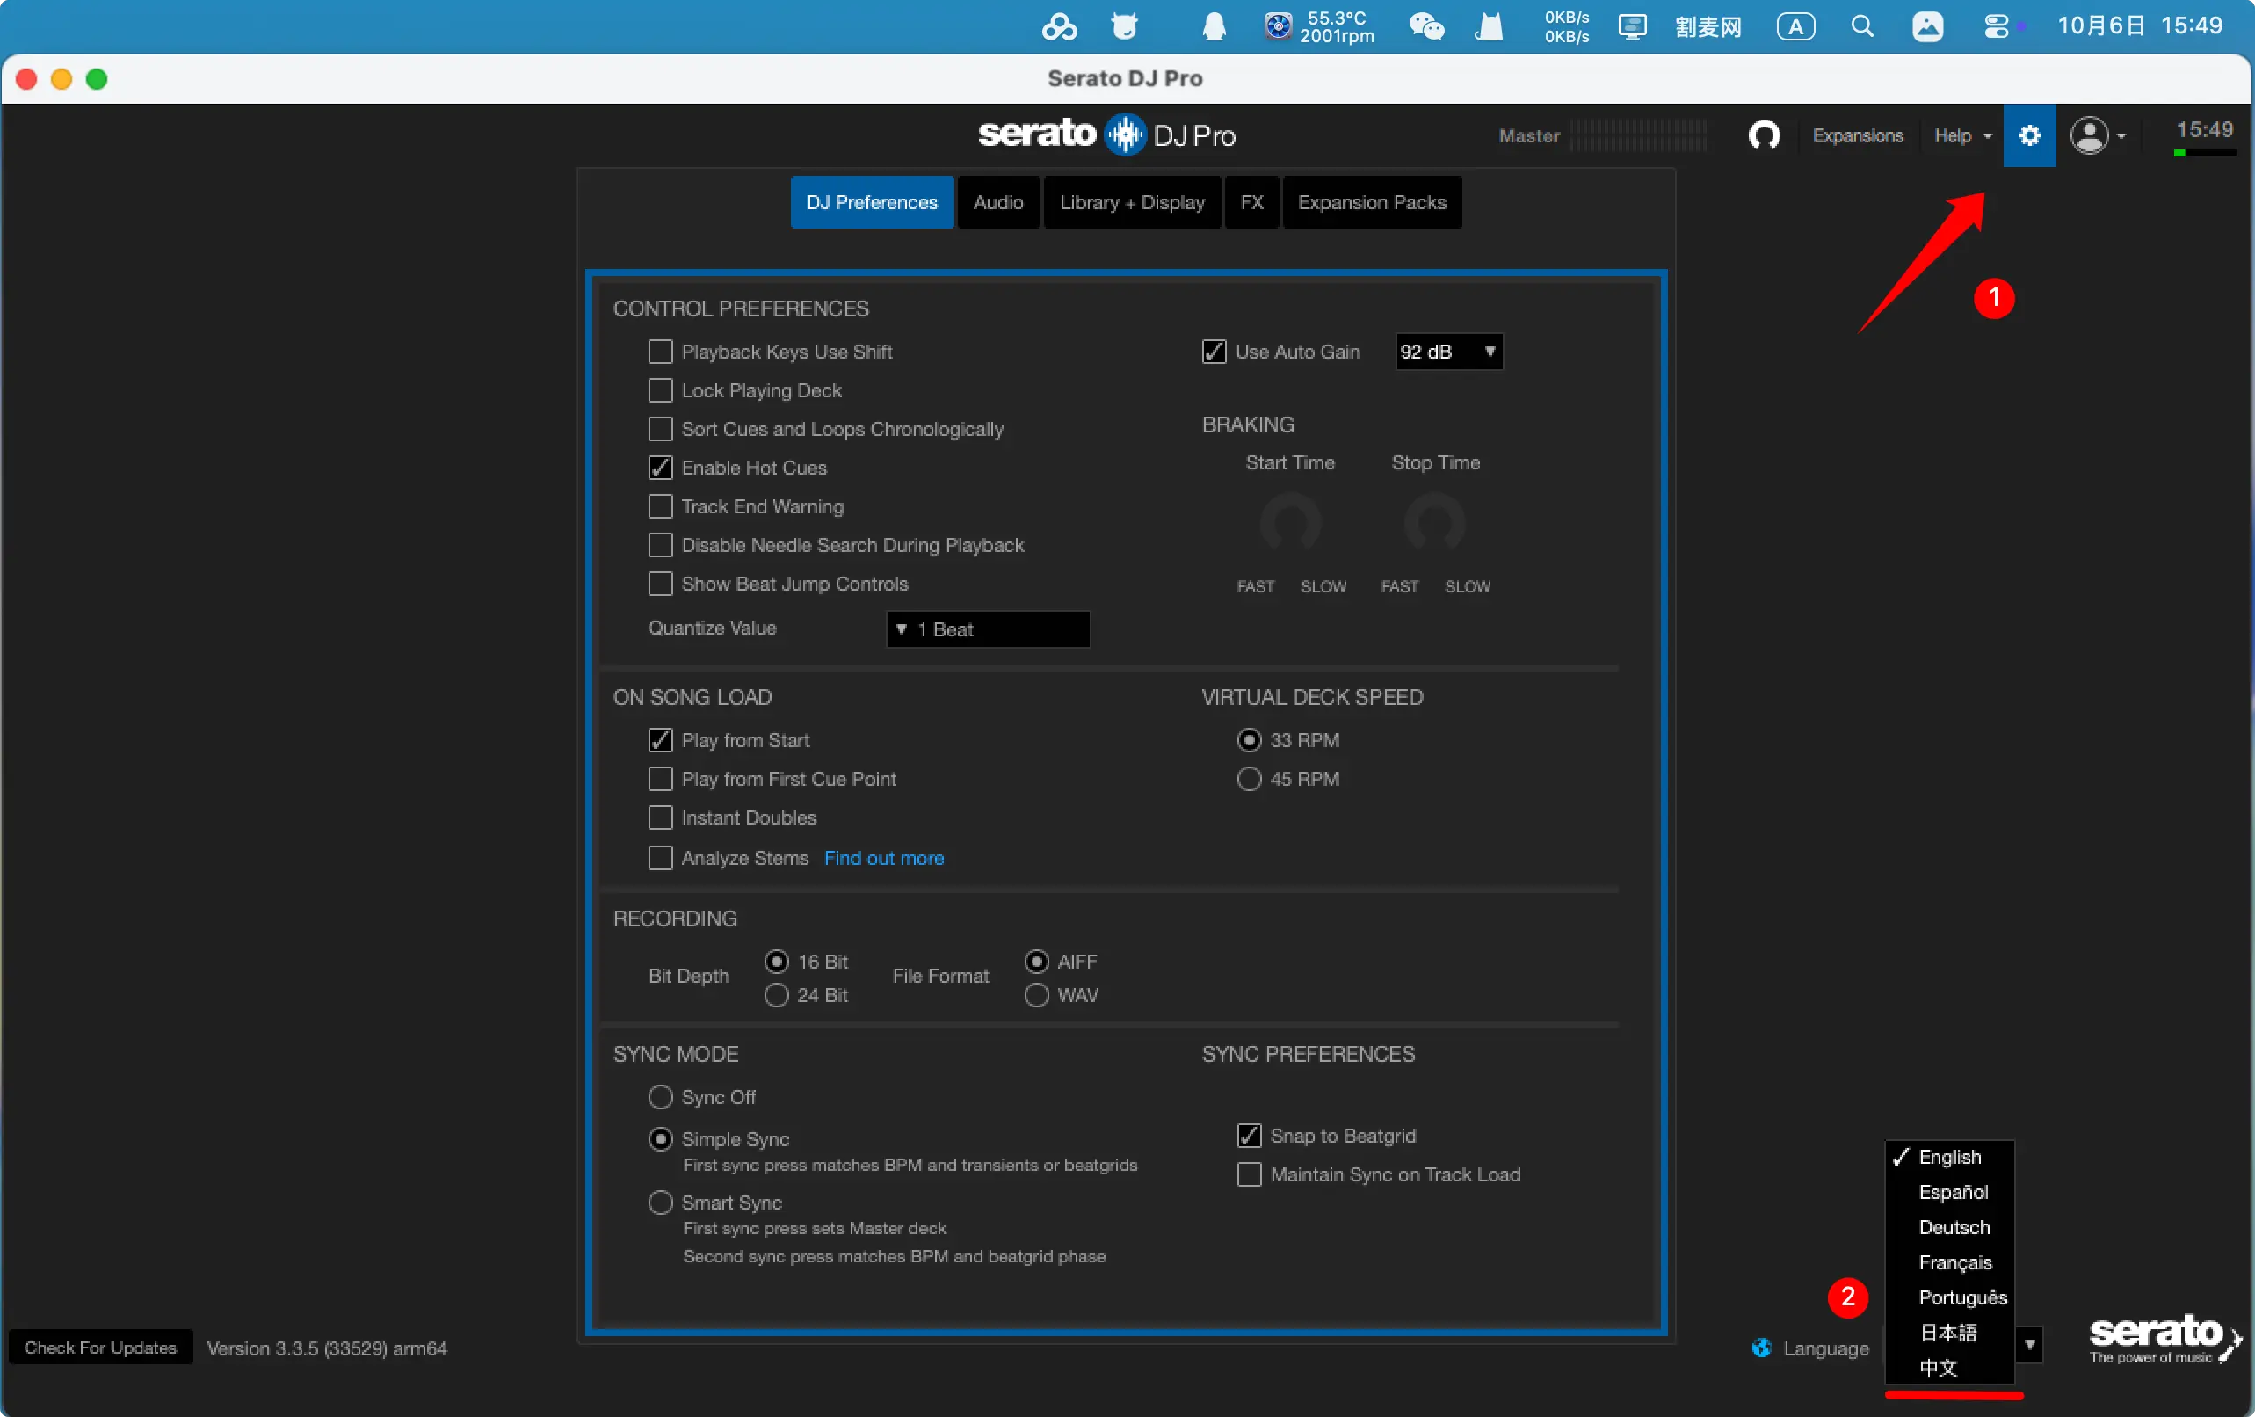This screenshot has height=1417, width=2255.
Task: Click the settings gear icon
Action: click(x=2028, y=135)
